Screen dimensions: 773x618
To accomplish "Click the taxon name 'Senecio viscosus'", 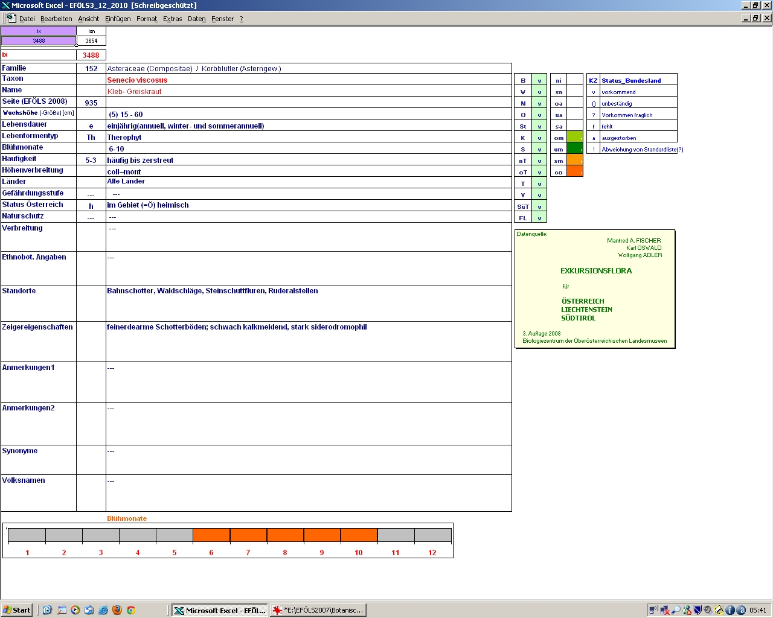I will click(137, 80).
